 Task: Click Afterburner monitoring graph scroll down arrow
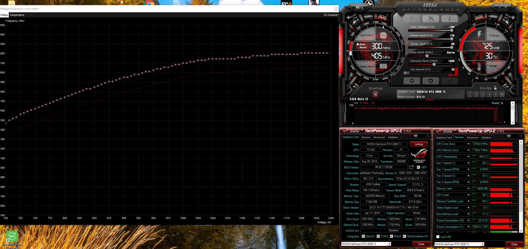click(x=513, y=122)
